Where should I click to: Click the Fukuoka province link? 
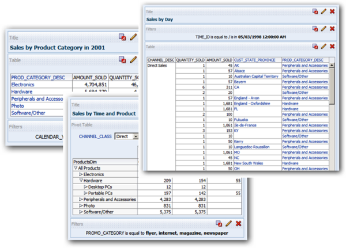pyautogui.click(x=241, y=120)
